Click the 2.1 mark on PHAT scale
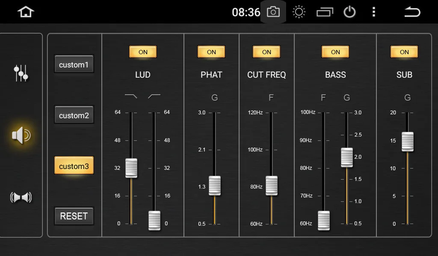The height and width of the screenshot is (256, 438). 202,150
